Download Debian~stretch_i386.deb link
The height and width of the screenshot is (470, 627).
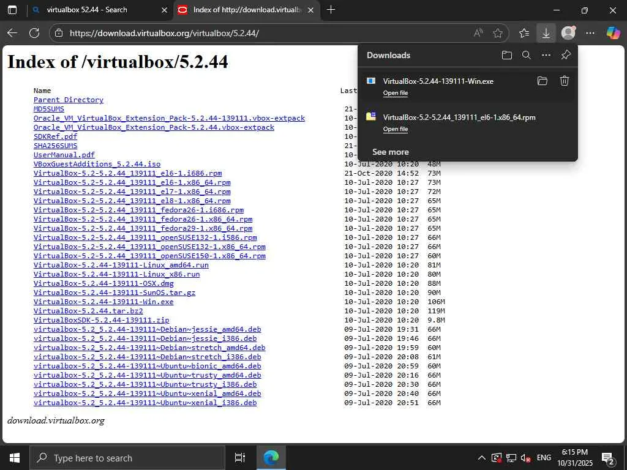[147, 357]
